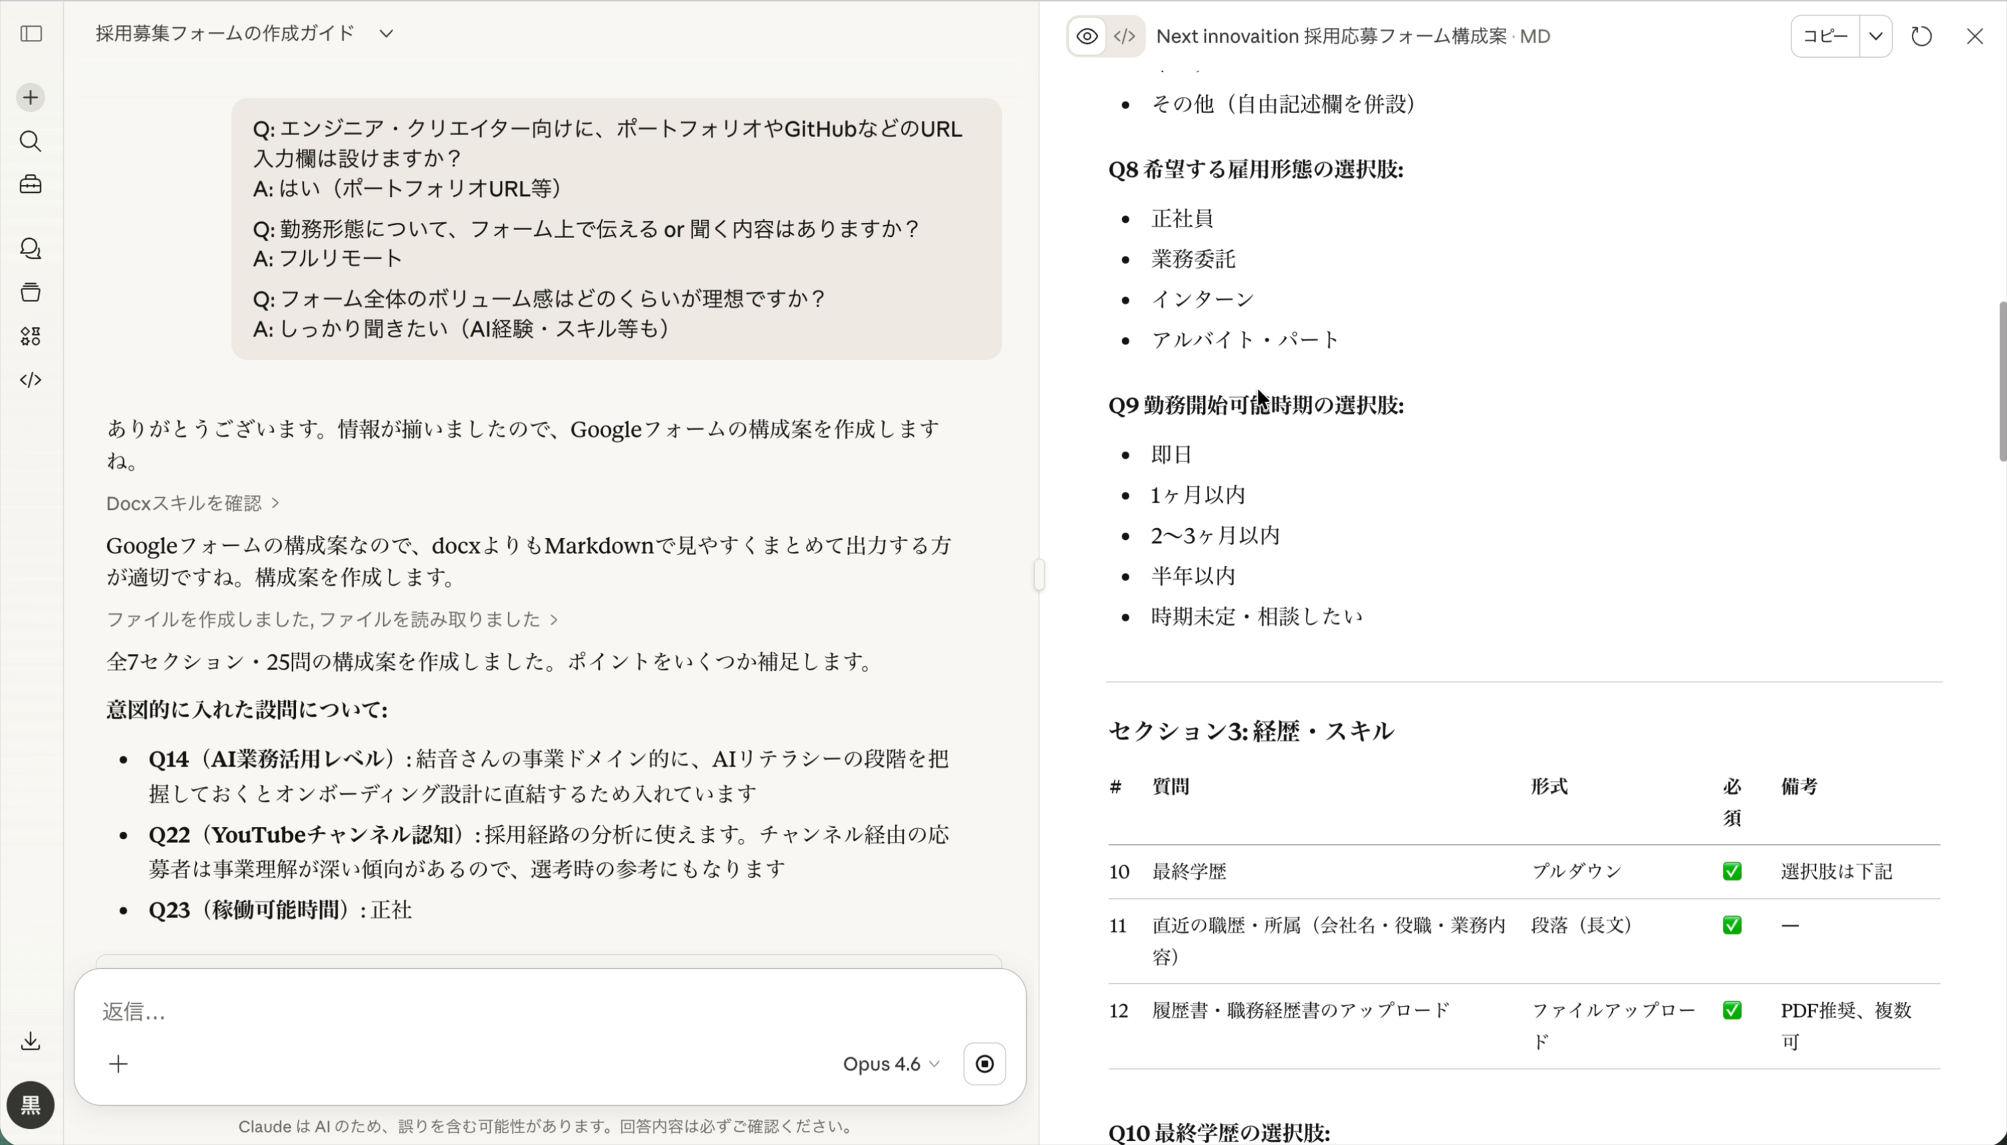Open the Opus 4.6 model selector

890,1063
